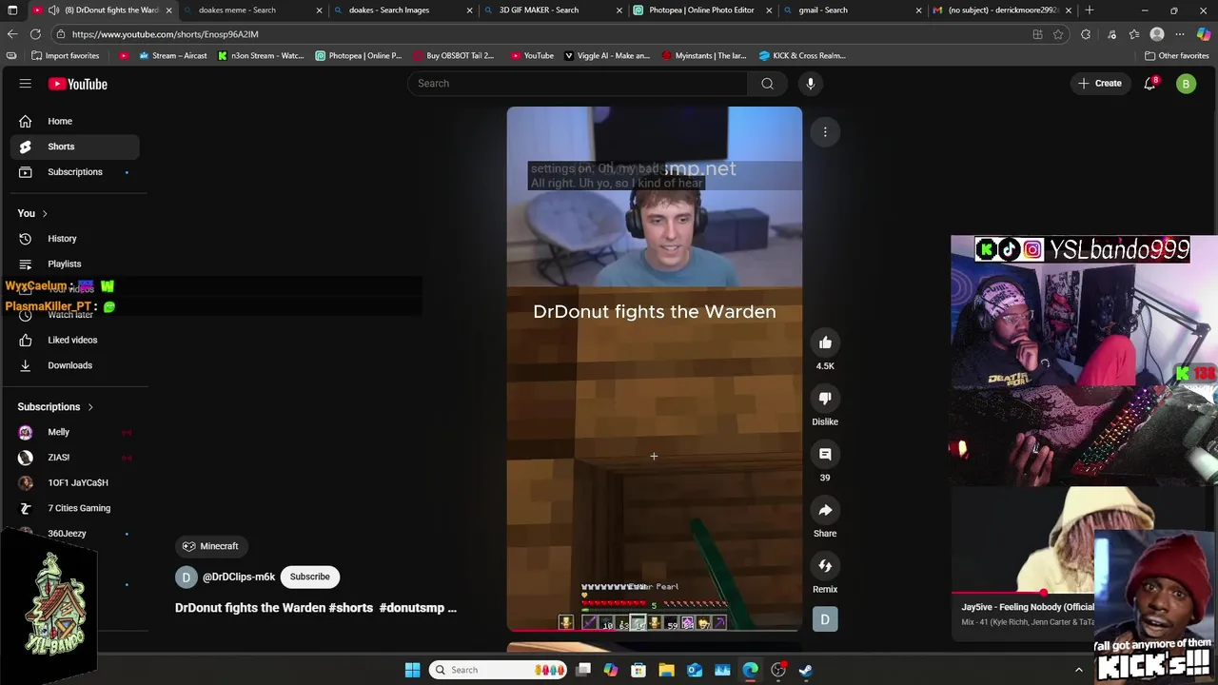Reload the page
The height and width of the screenshot is (685, 1218).
pyautogui.click(x=35, y=34)
